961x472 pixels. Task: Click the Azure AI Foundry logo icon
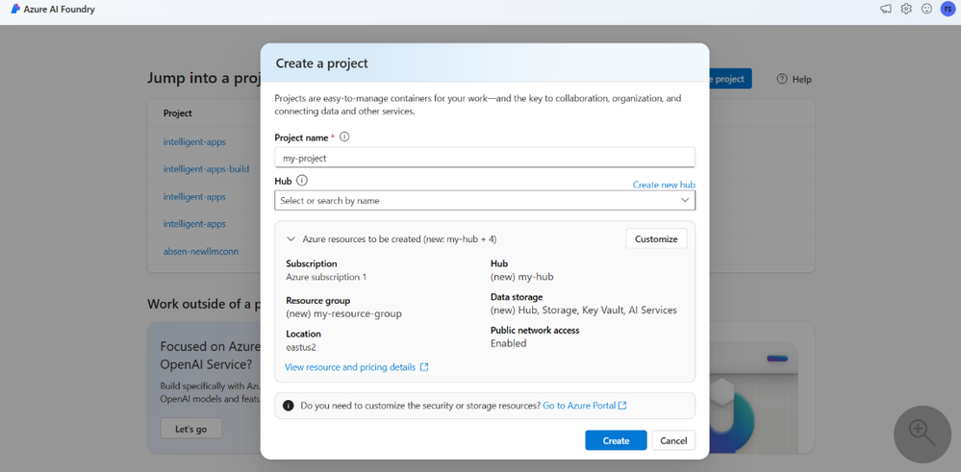[x=15, y=10]
